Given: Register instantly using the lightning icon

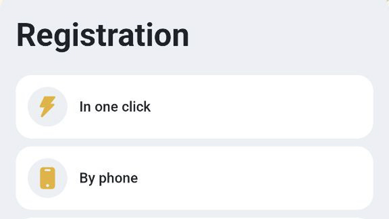Looking at the screenshot, I should pos(48,107).
